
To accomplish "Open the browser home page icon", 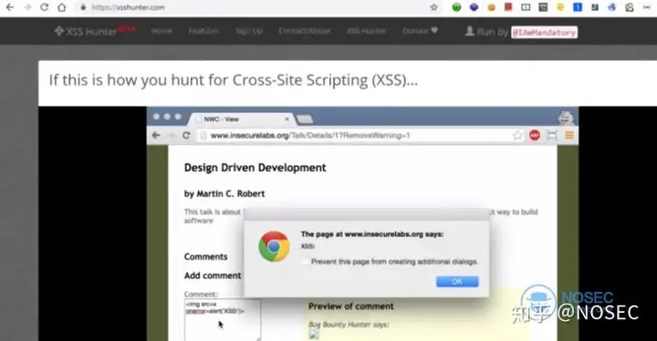I will pyautogui.click(x=62, y=7).
